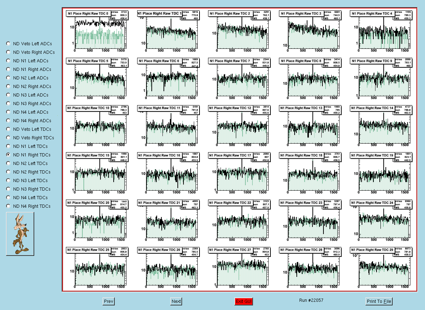Click Print To File button
425x310 pixels.
click(x=379, y=301)
